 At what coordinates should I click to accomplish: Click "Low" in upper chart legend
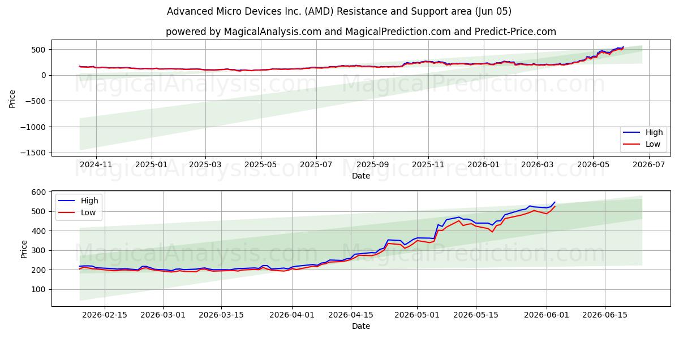pyautogui.click(x=653, y=144)
